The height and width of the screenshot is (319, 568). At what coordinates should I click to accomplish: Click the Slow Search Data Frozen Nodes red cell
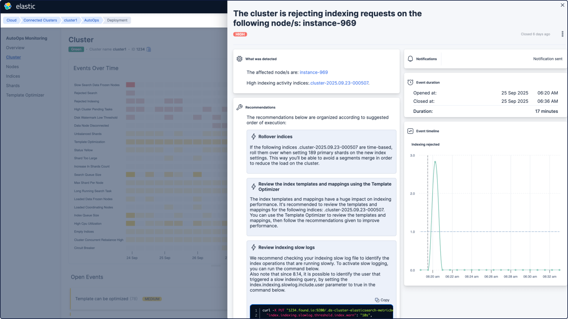click(x=130, y=85)
